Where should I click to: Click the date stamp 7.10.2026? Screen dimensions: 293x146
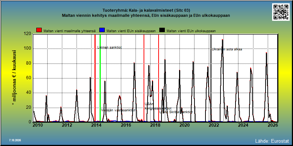tap(15, 140)
